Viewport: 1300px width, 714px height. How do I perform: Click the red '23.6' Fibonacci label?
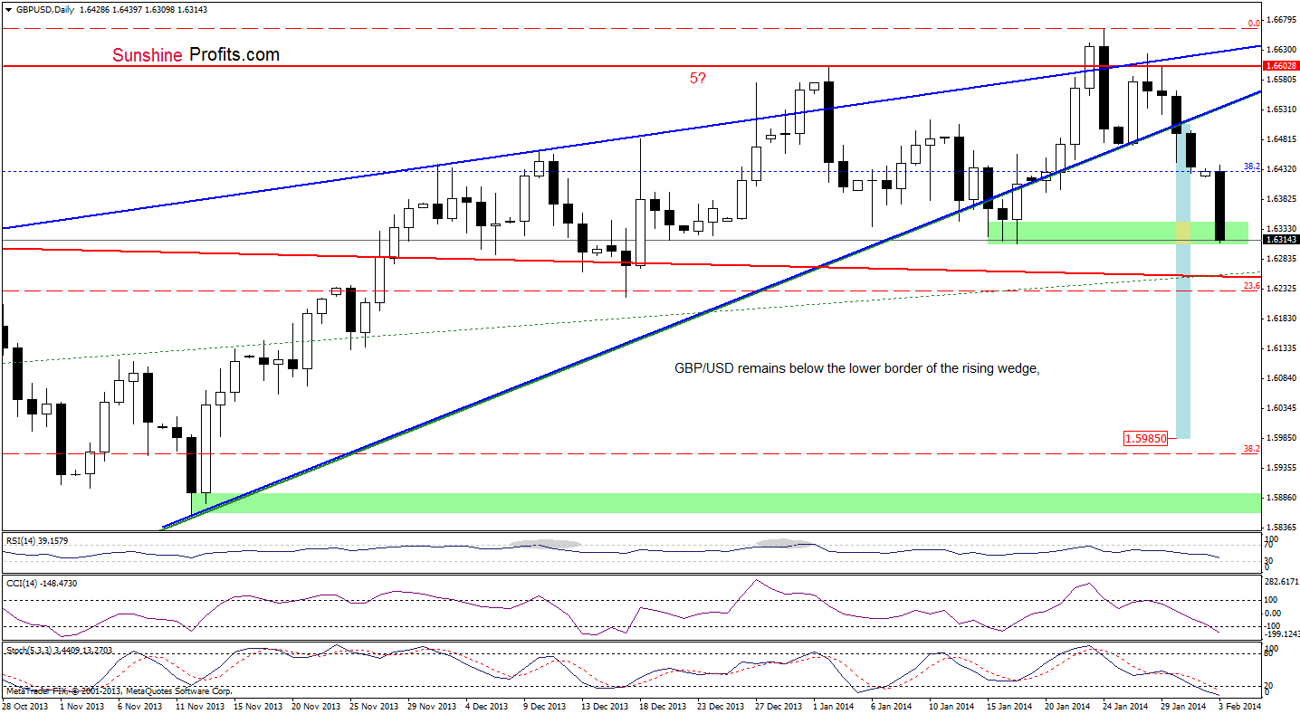coord(1251,286)
